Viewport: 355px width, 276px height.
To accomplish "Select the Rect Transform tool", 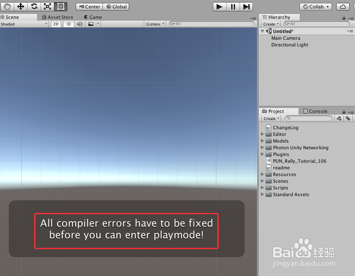I will click(61, 7).
